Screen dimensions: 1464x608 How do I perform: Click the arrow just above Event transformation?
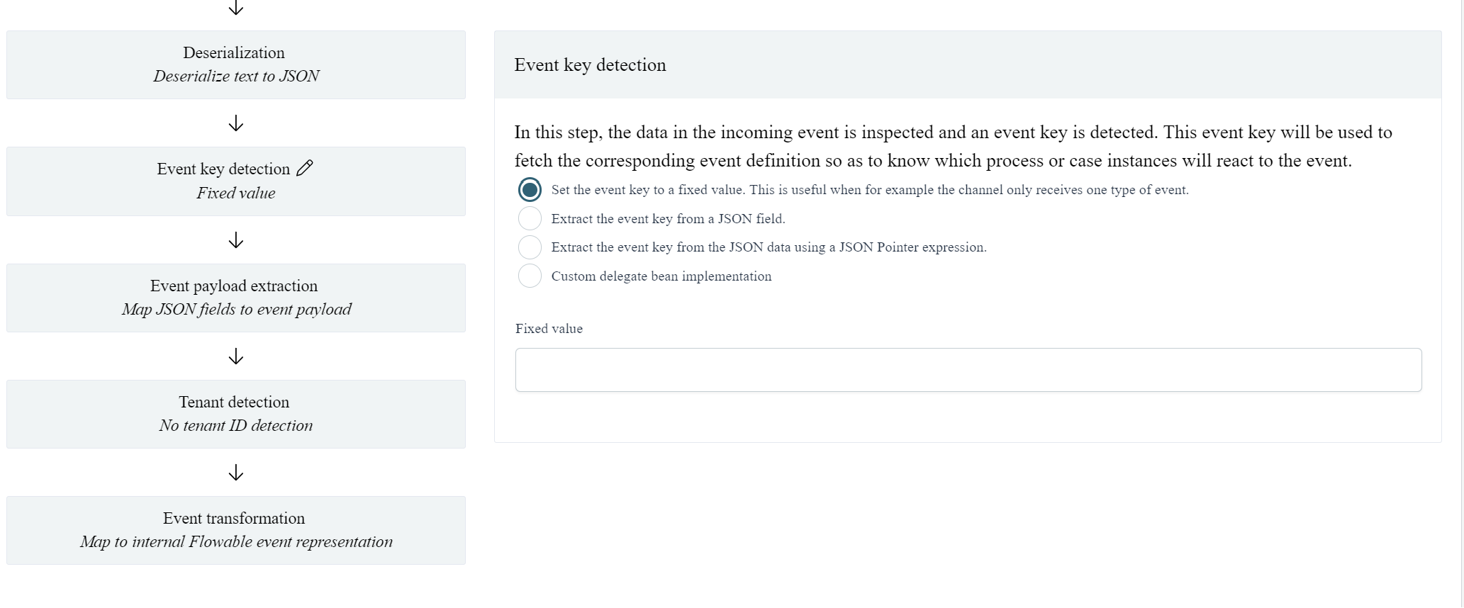point(236,473)
